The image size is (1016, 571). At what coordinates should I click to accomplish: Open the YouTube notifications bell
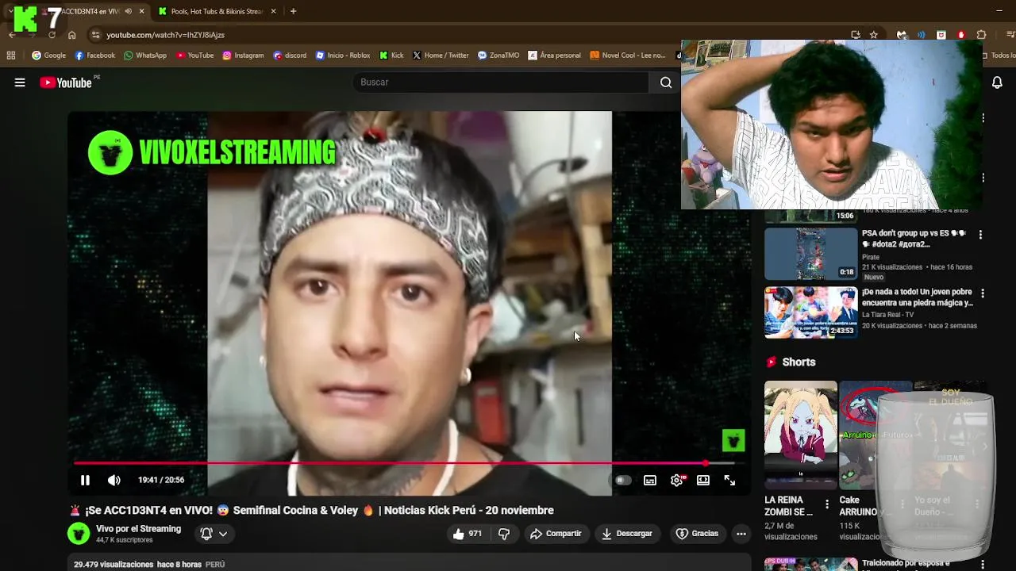coord(998,82)
